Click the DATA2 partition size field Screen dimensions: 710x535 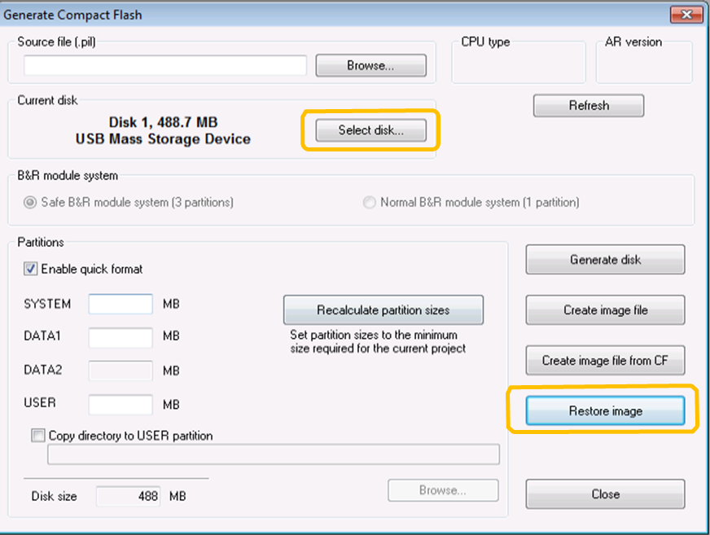pyautogui.click(x=120, y=370)
